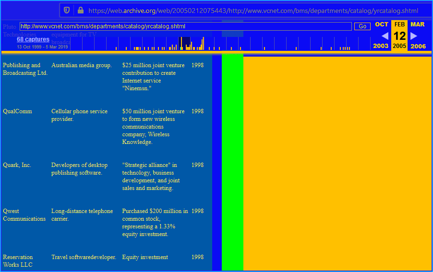Viewport: 433px width, 272px height.
Task: Click 1998 year in Qwest Communications row
Action: pyautogui.click(x=197, y=211)
